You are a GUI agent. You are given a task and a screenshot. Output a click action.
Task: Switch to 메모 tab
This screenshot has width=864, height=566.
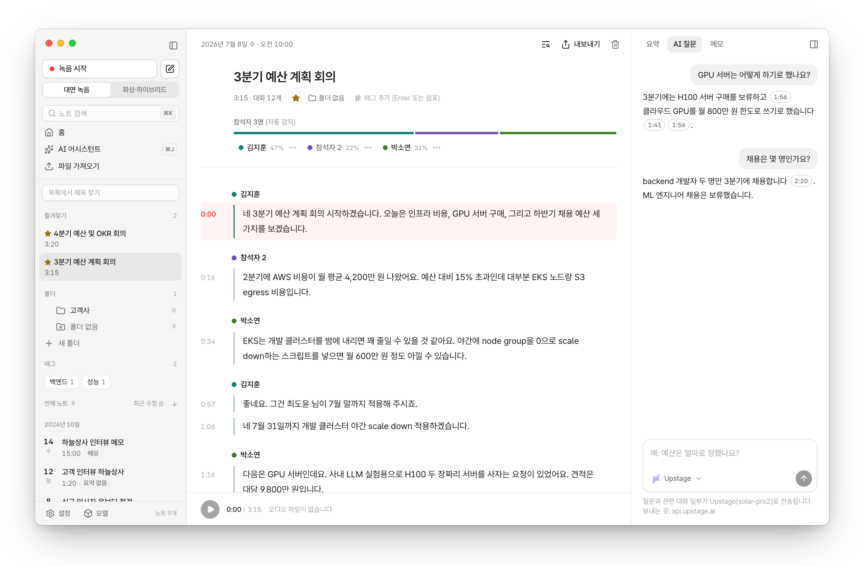pyautogui.click(x=716, y=44)
